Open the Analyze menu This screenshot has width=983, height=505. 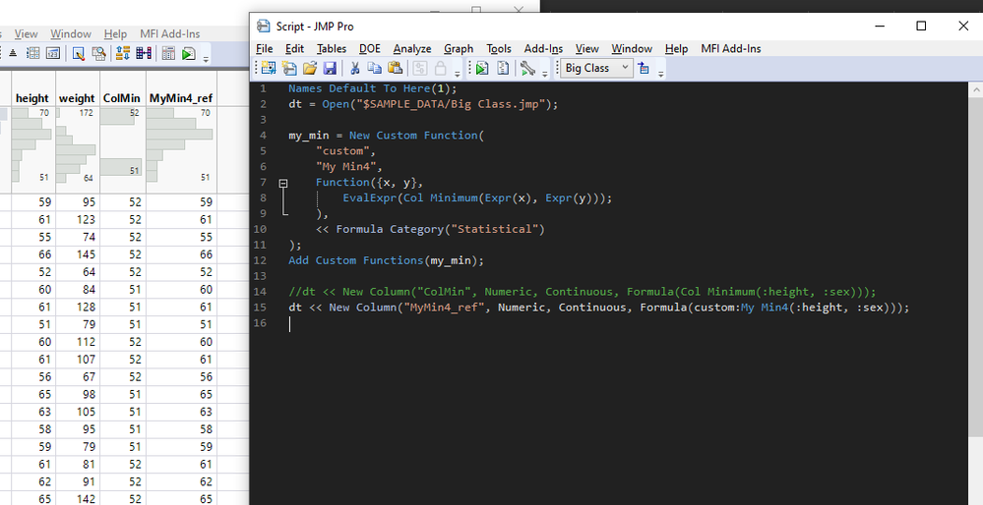click(x=412, y=49)
